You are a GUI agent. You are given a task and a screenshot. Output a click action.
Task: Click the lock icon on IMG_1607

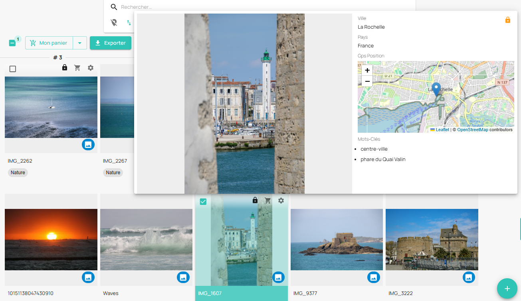255,200
